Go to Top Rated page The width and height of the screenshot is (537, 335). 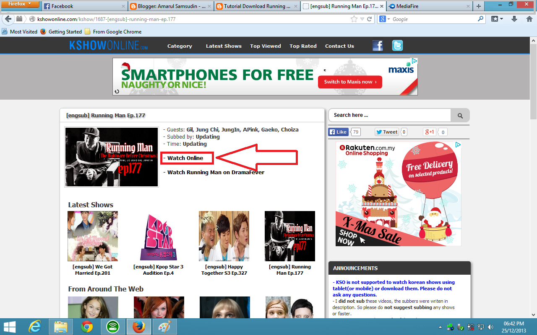click(303, 46)
